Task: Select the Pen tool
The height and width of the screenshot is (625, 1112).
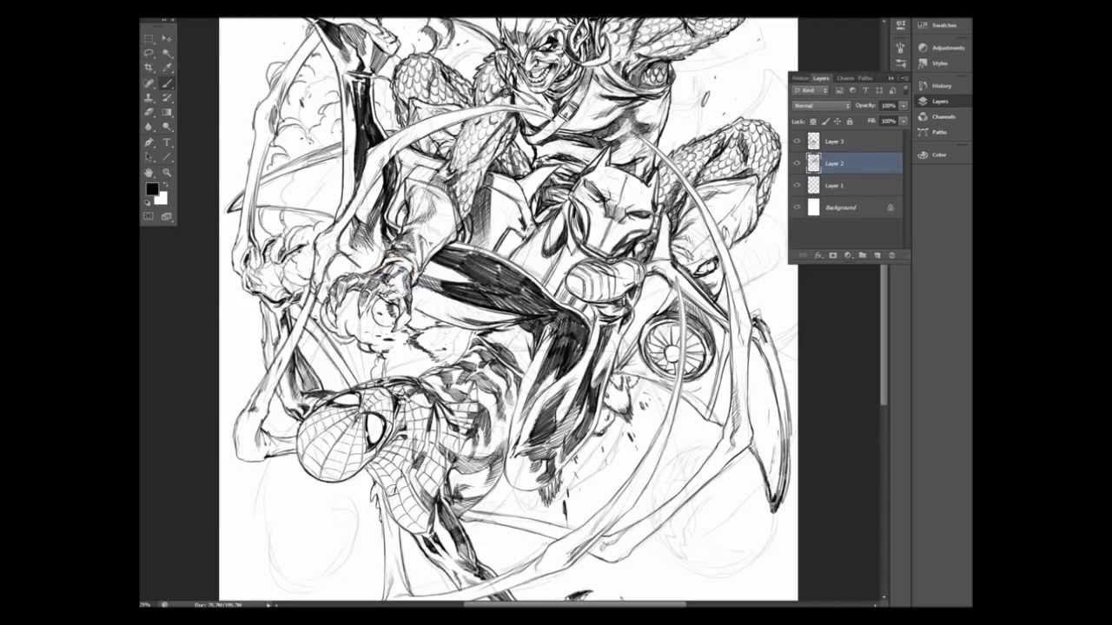Action: [149, 142]
